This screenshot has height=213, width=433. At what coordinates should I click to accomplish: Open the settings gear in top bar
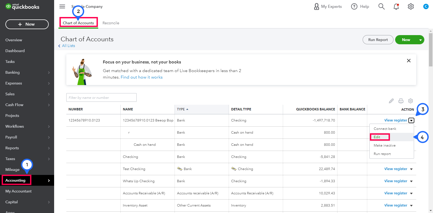411,6
